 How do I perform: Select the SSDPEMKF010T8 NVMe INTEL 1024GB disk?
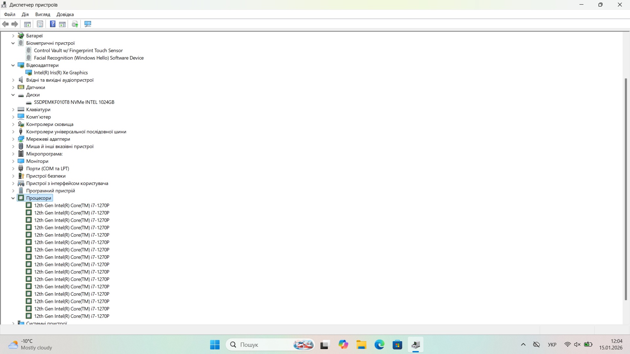(74, 102)
